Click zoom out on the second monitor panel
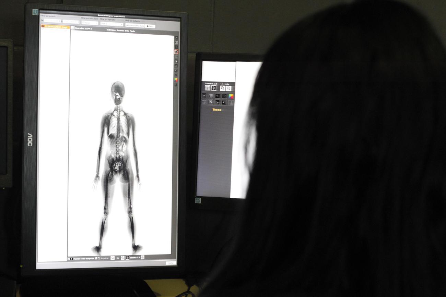Viewport: 446px width, 297px height. tap(223, 88)
